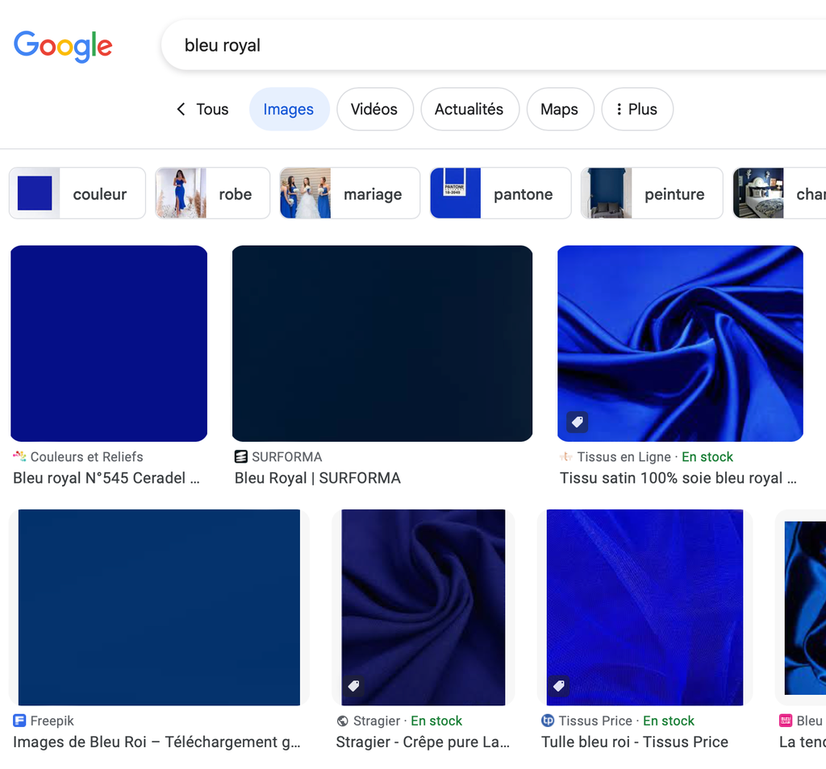Click price tag icon on satin fabric image
Viewport: 826px width, 769px height.
[577, 422]
